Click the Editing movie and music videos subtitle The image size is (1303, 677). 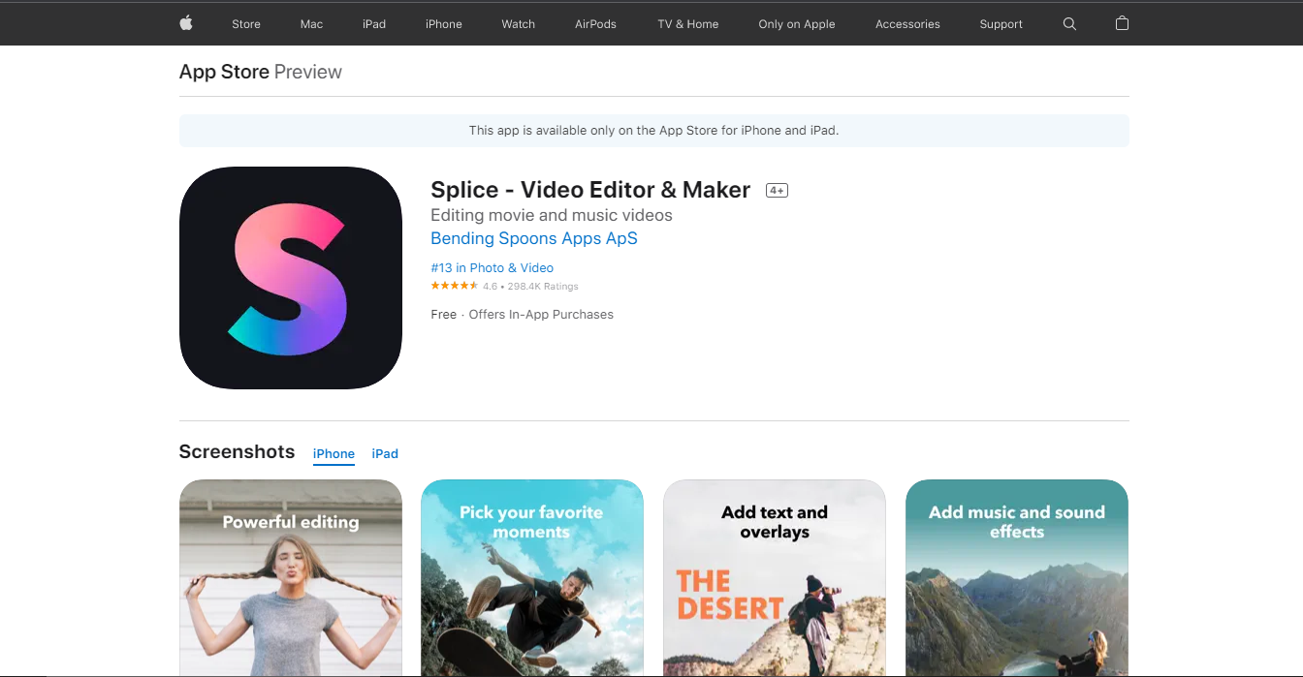click(x=552, y=215)
